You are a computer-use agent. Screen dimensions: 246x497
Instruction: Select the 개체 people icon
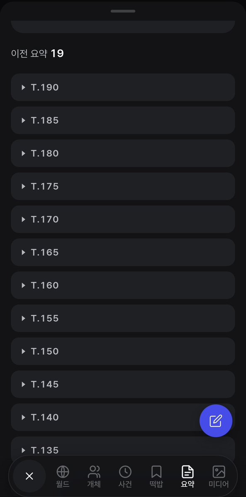click(x=94, y=472)
